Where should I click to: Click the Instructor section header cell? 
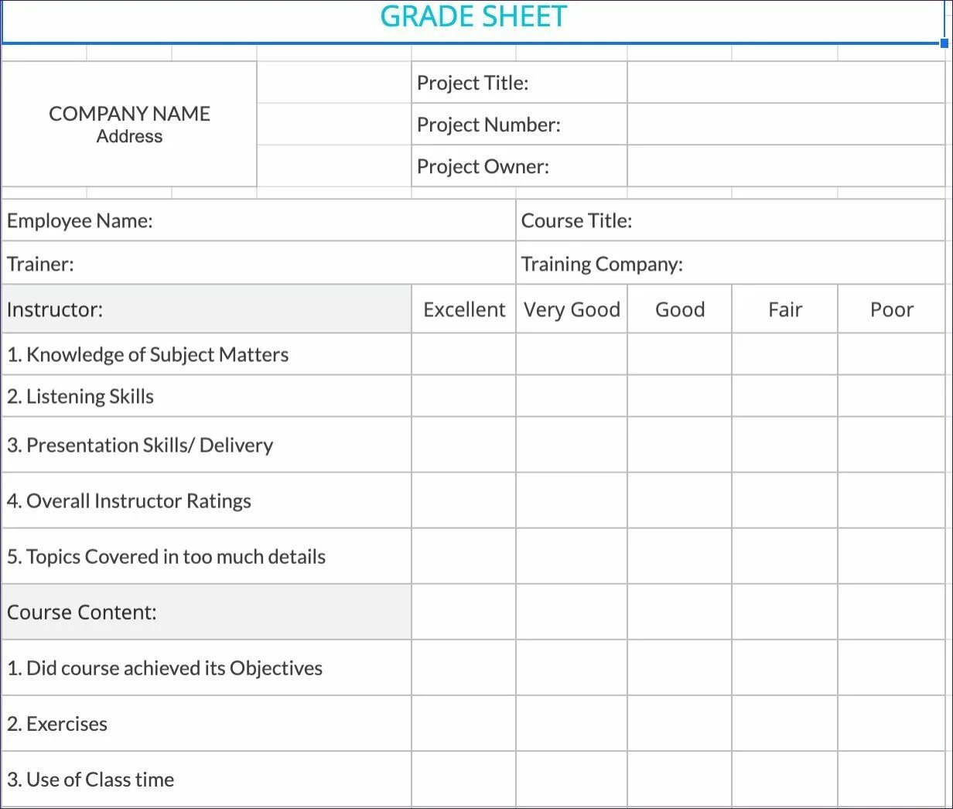tap(207, 309)
